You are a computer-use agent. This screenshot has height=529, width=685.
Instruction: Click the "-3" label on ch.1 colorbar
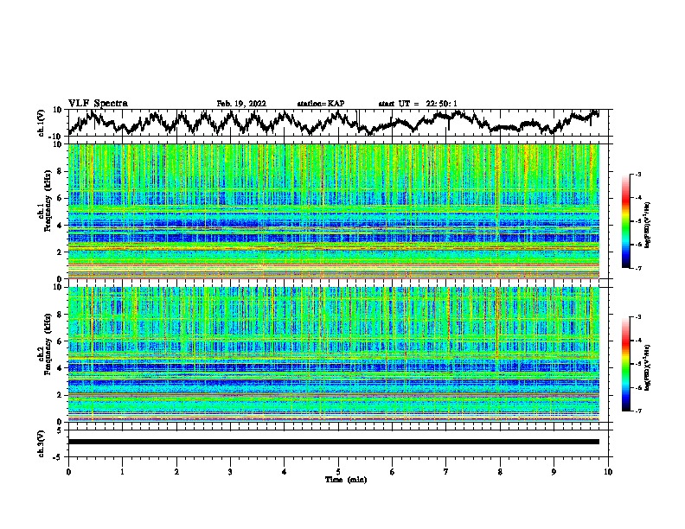[638, 175]
